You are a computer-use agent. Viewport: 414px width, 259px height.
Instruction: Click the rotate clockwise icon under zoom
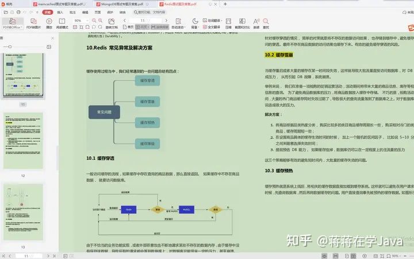click(100, 27)
